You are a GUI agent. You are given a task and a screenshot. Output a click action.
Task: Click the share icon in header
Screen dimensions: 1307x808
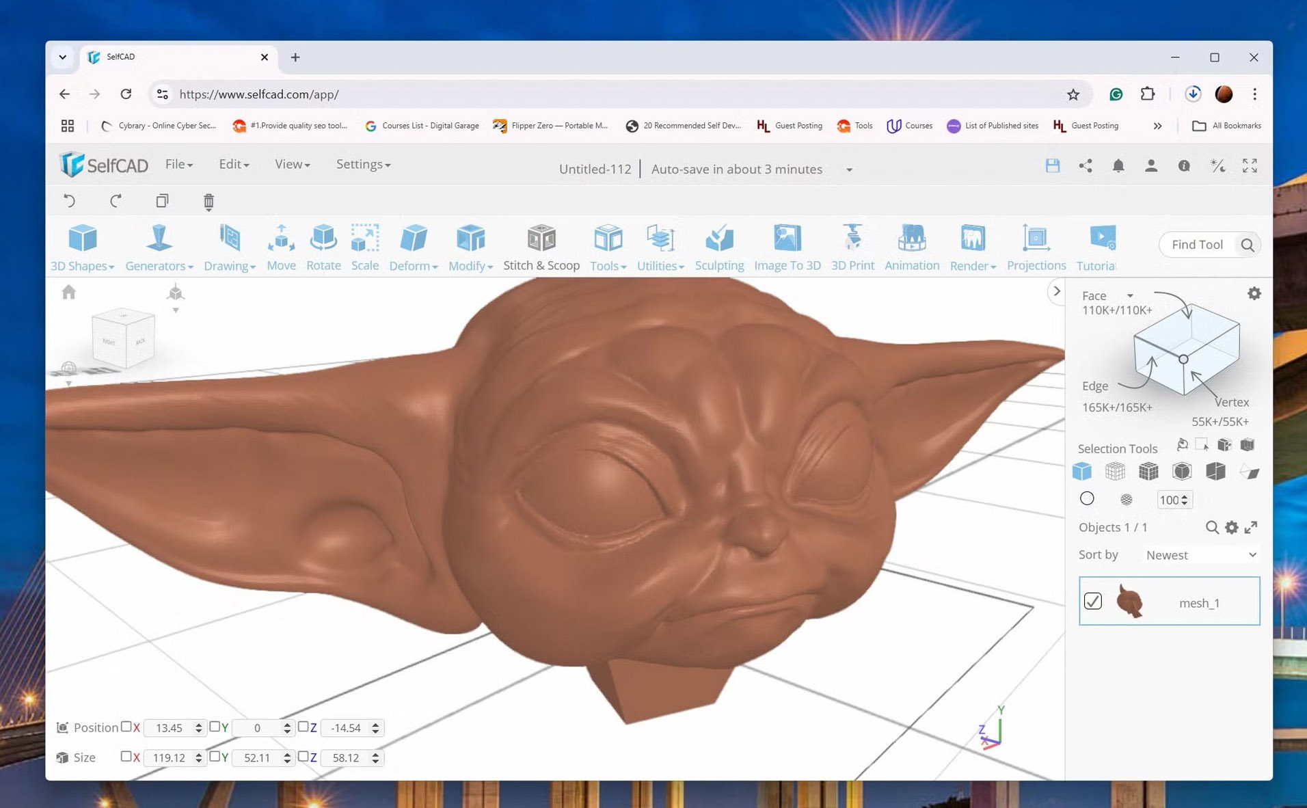[1086, 165]
